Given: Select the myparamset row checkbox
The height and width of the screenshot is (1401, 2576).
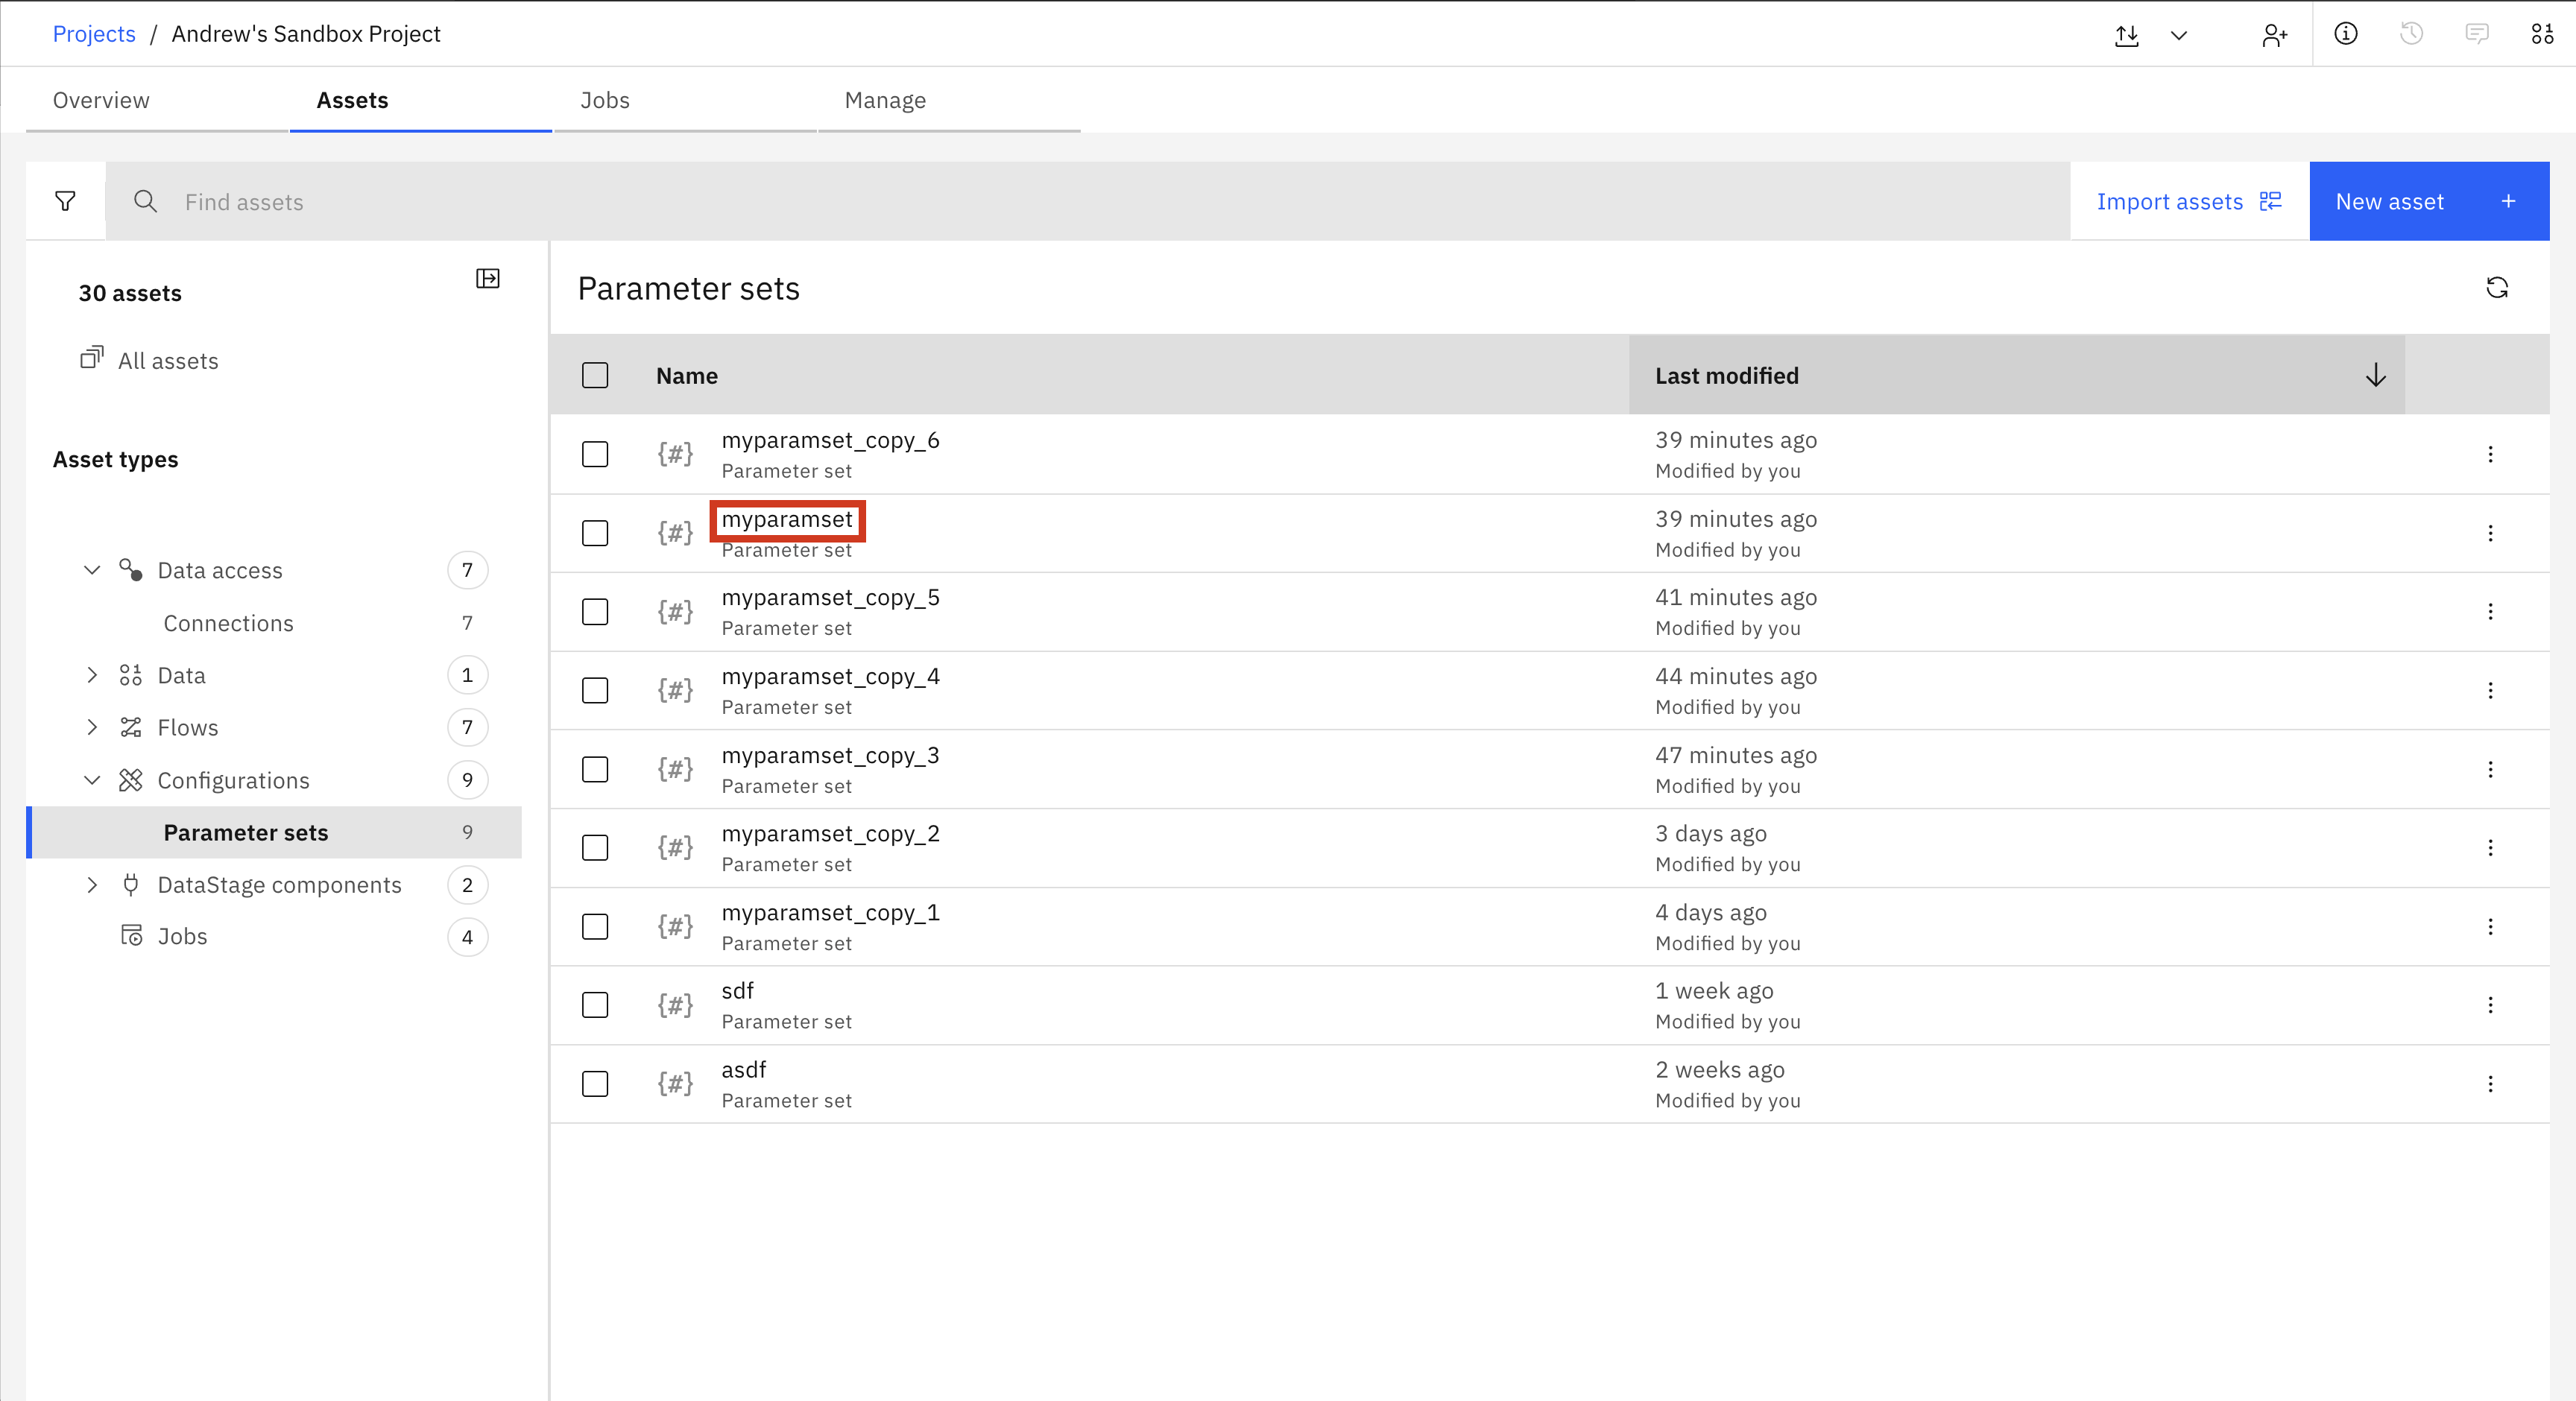Looking at the screenshot, I should point(595,533).
